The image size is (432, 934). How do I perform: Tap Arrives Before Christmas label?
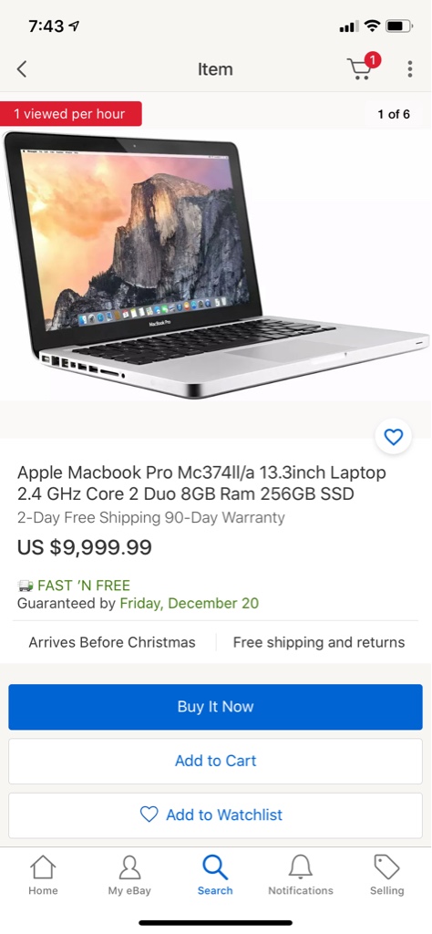[112, 643]
